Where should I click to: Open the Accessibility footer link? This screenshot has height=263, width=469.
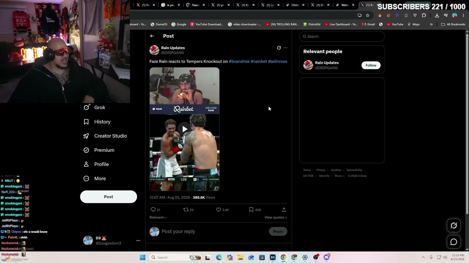[x=355, y=170]
